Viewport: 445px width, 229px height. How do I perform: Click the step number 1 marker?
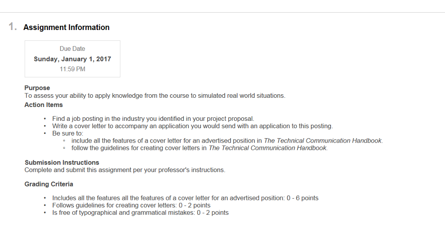13,27
